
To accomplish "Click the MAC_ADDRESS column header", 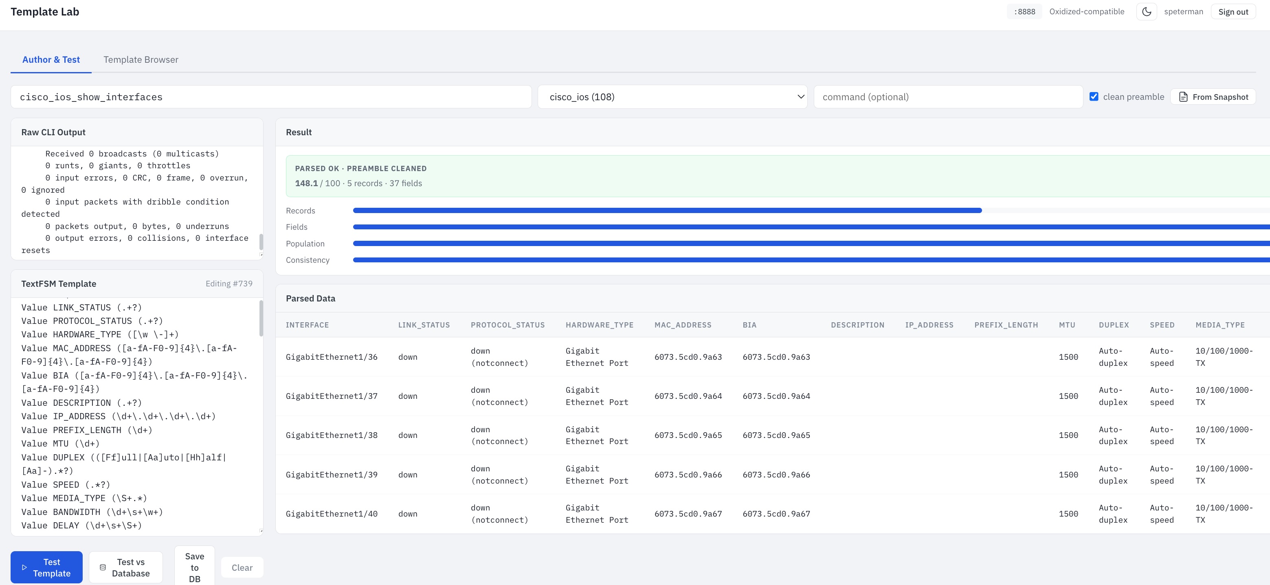I will [x=683, y=325].
